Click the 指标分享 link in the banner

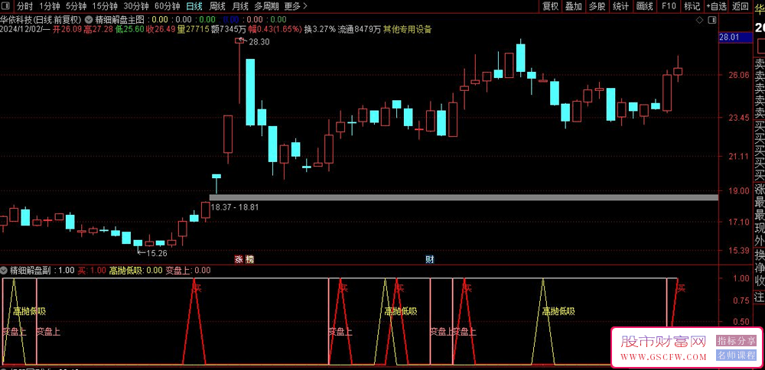coord(735,340)
